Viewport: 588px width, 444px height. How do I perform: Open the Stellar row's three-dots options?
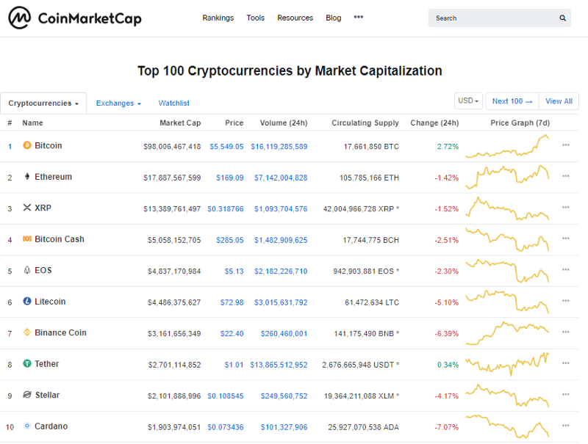point(566,394)
